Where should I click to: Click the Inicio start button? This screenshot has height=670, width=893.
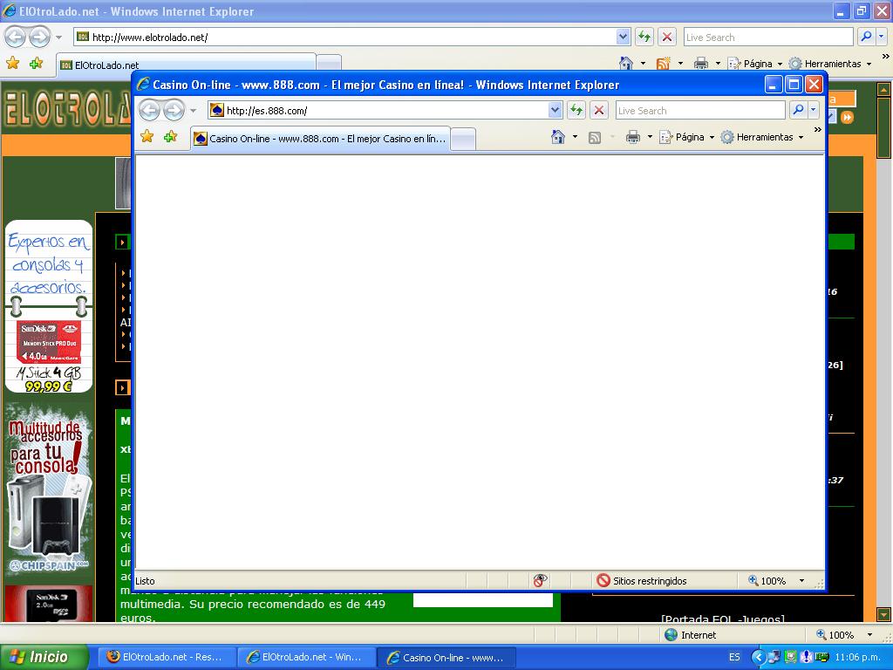[44, 657]
